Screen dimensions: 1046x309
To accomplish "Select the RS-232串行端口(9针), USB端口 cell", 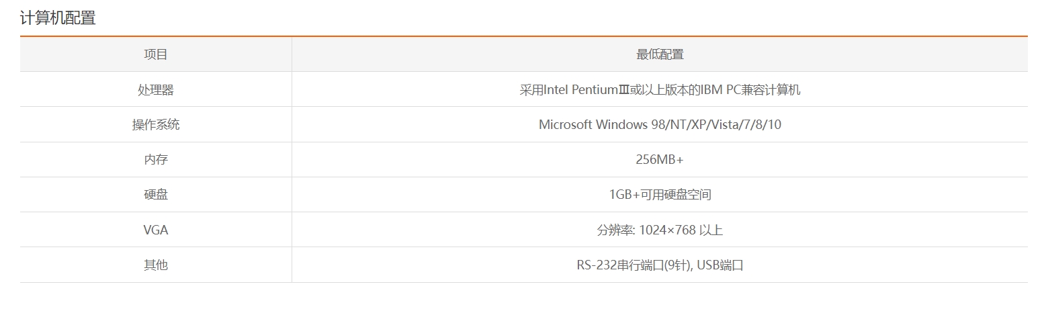I will pos(660,265).
